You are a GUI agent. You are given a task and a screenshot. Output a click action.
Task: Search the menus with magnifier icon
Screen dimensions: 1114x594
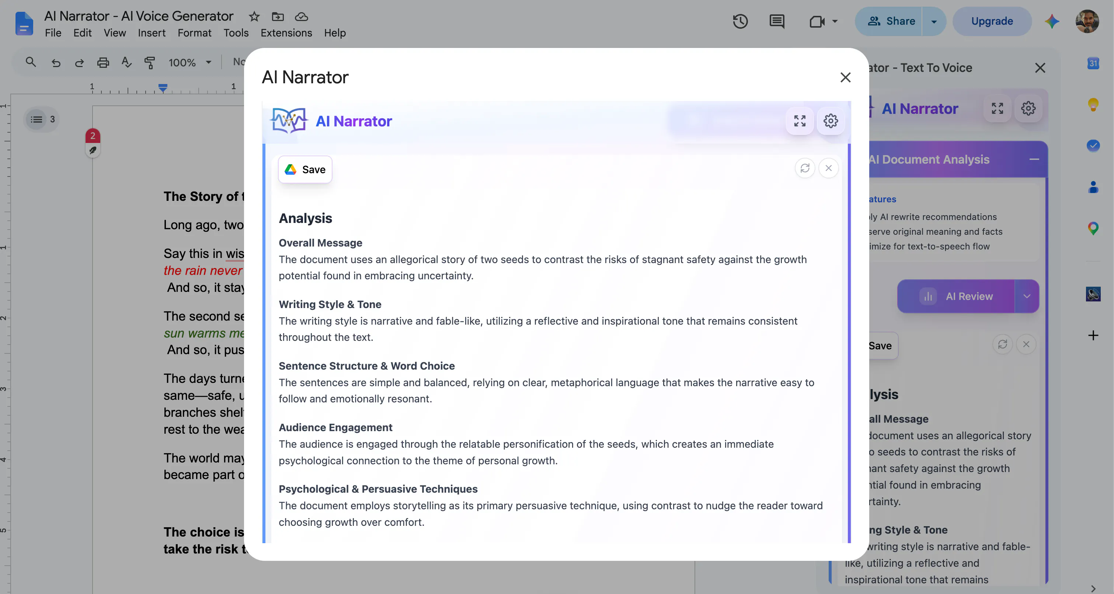(x=30, y=62)
